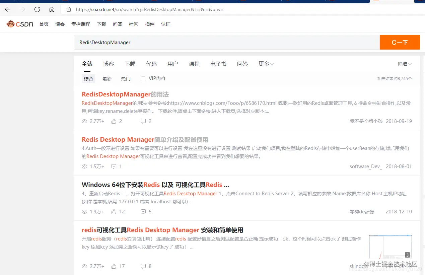Screen dimensions: 425x275
Task: Open comment icon beside count 8
Action: click(x=143, y=266)
